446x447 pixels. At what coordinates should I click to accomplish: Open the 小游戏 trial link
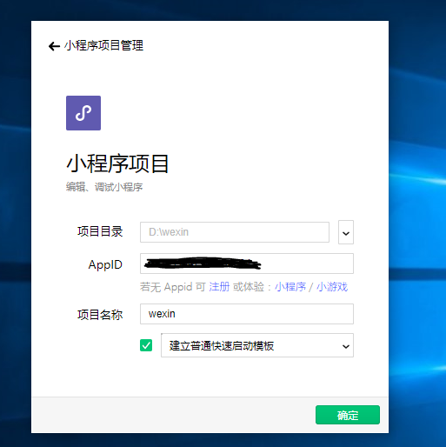[332, 287]
